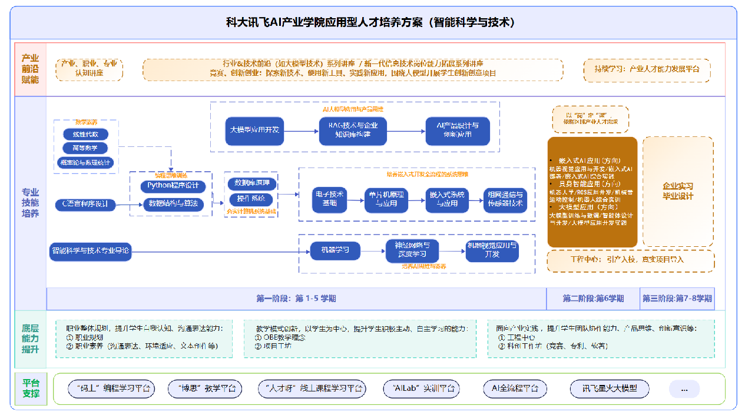
Task: Click the 高等数学 course box
Action: click(85, 148)
